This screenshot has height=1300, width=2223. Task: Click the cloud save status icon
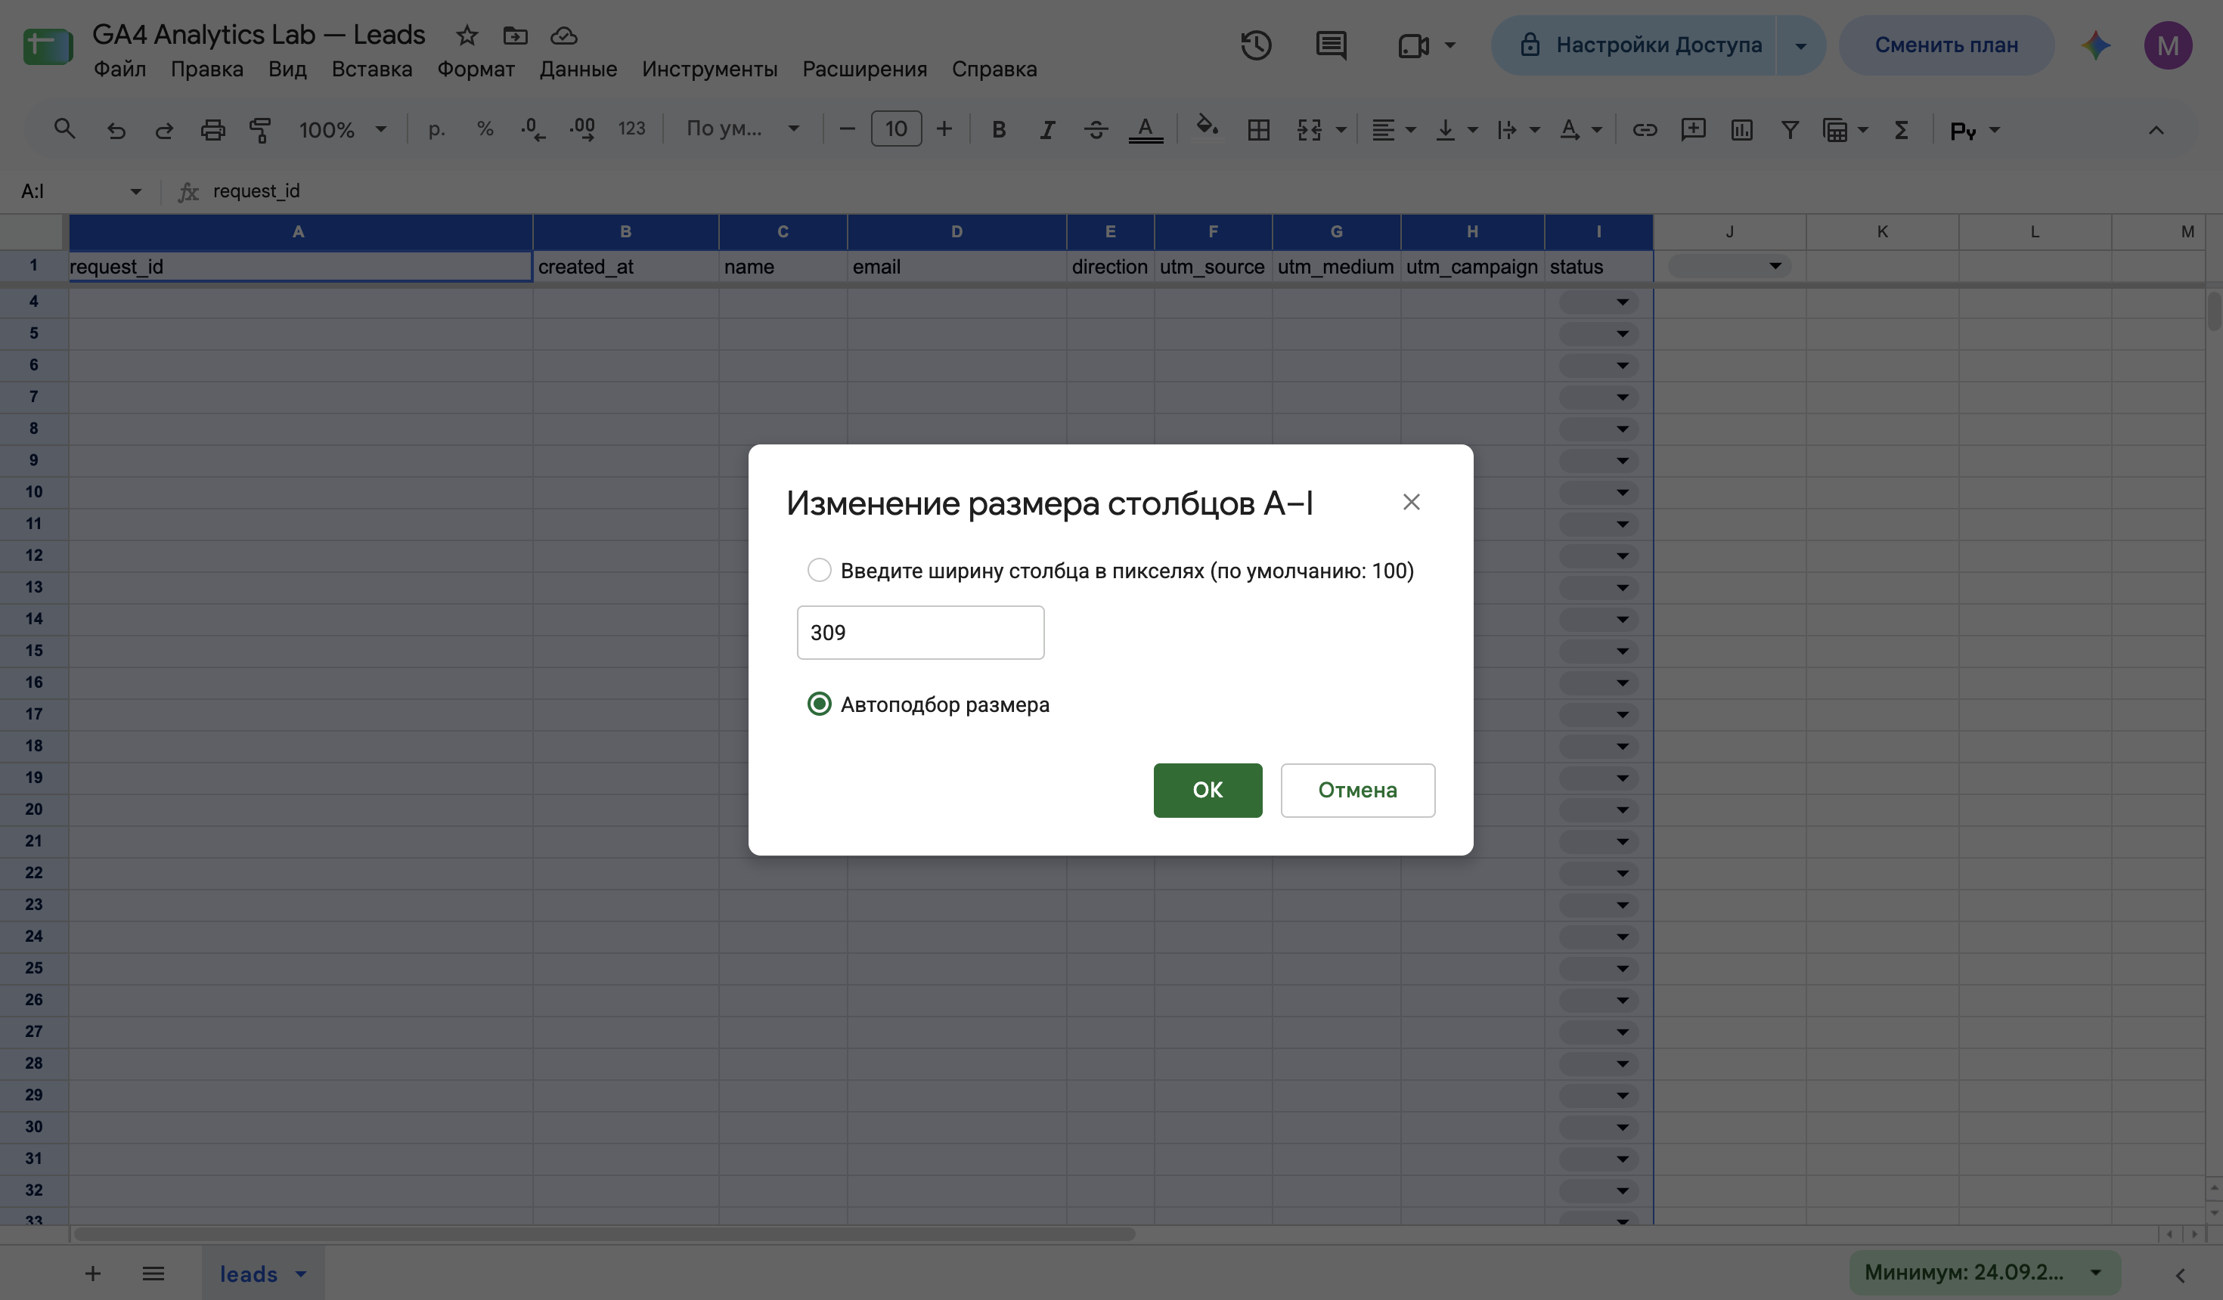click(x=564, y=36)
